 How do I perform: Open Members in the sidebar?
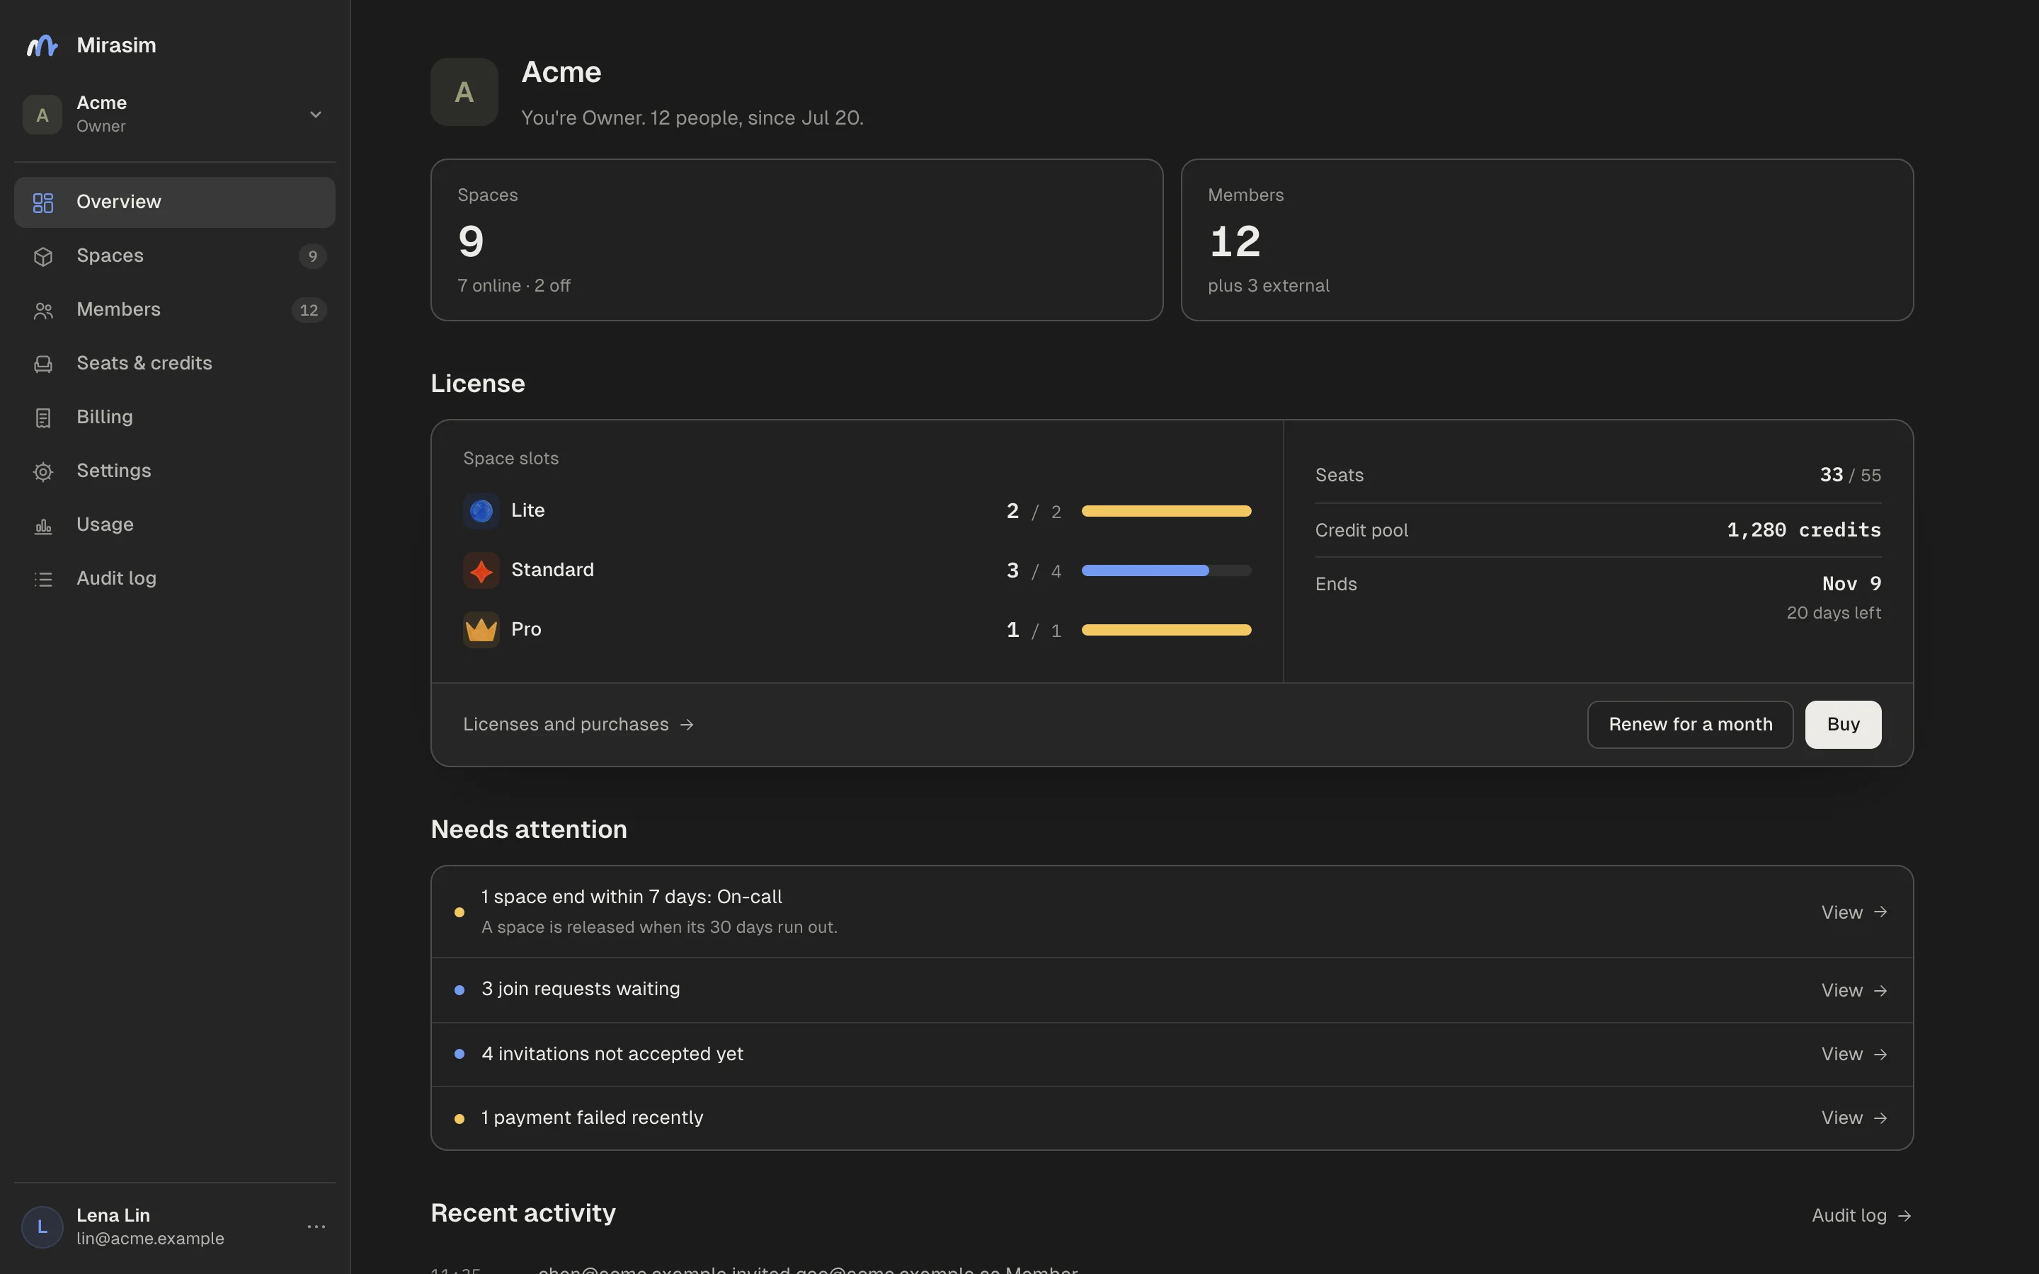pyautogui.click(x=174, y=310)
